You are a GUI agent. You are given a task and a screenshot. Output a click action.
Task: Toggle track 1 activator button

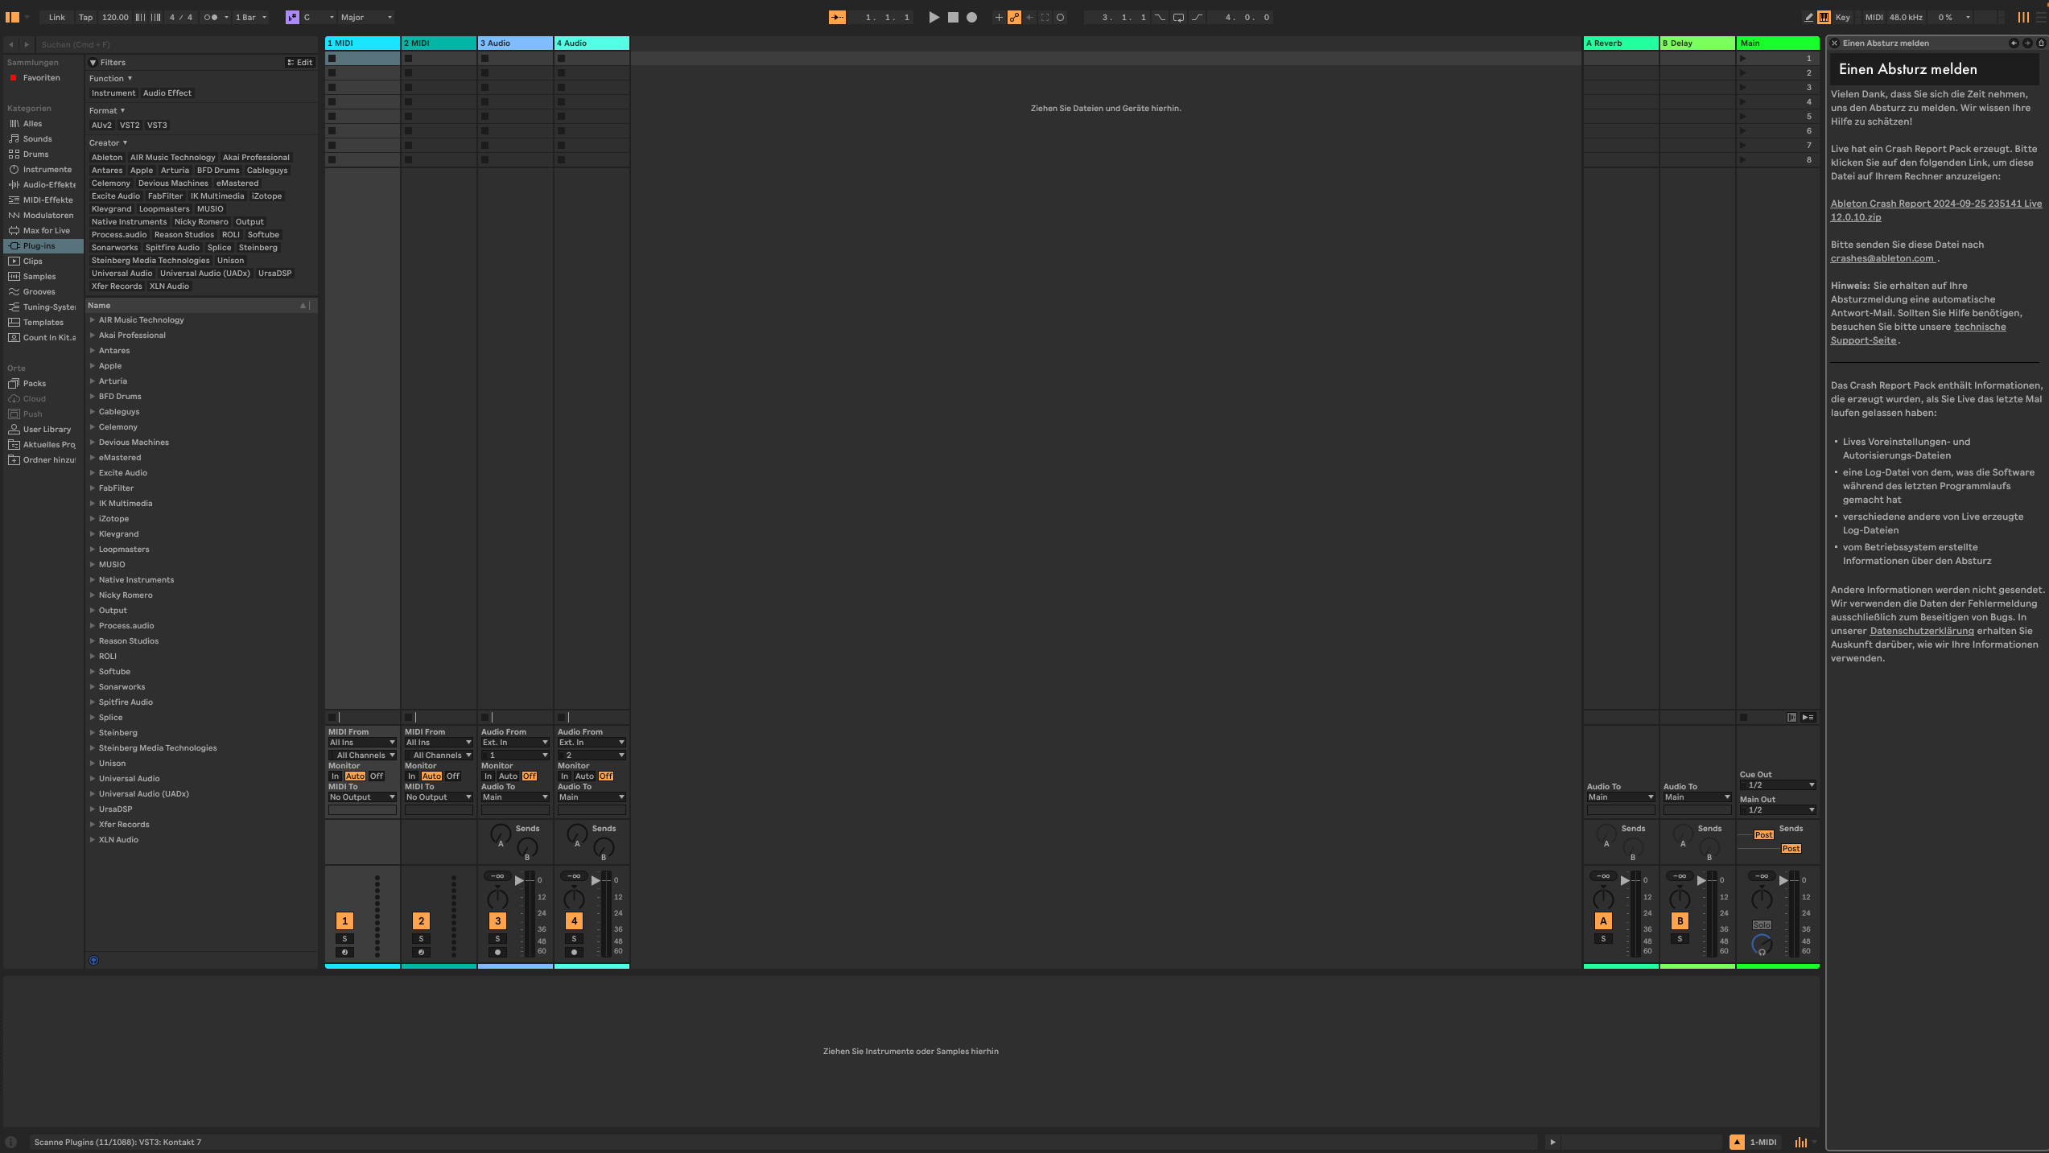(x=344, y=920)
